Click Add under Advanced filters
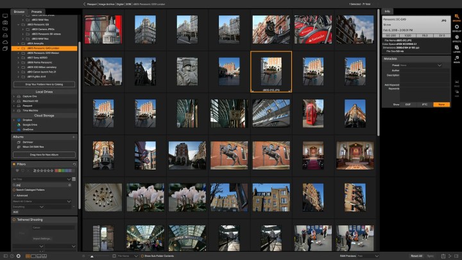 tap(15, 212)
